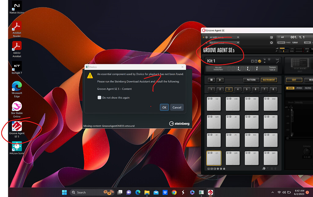This screenshot has height=197, width=313.
Task: Click the Play button in Groove Agent
Action: [220, 80]
